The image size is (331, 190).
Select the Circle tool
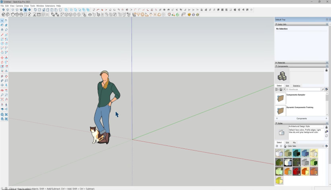tap(2, 44)
